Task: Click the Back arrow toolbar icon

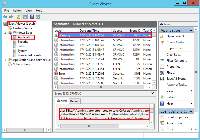Action: (x=5, y=17)
